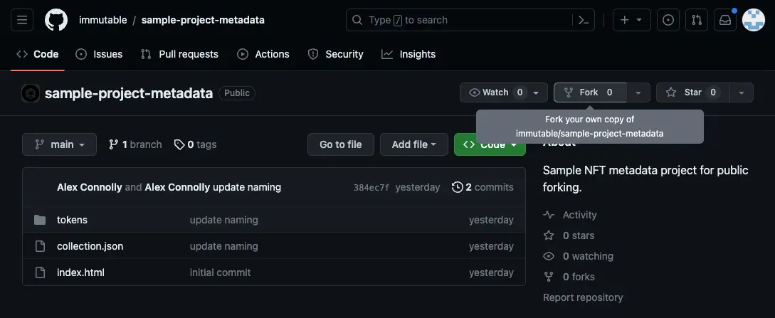Click the index.html file icon

point(40,272)
